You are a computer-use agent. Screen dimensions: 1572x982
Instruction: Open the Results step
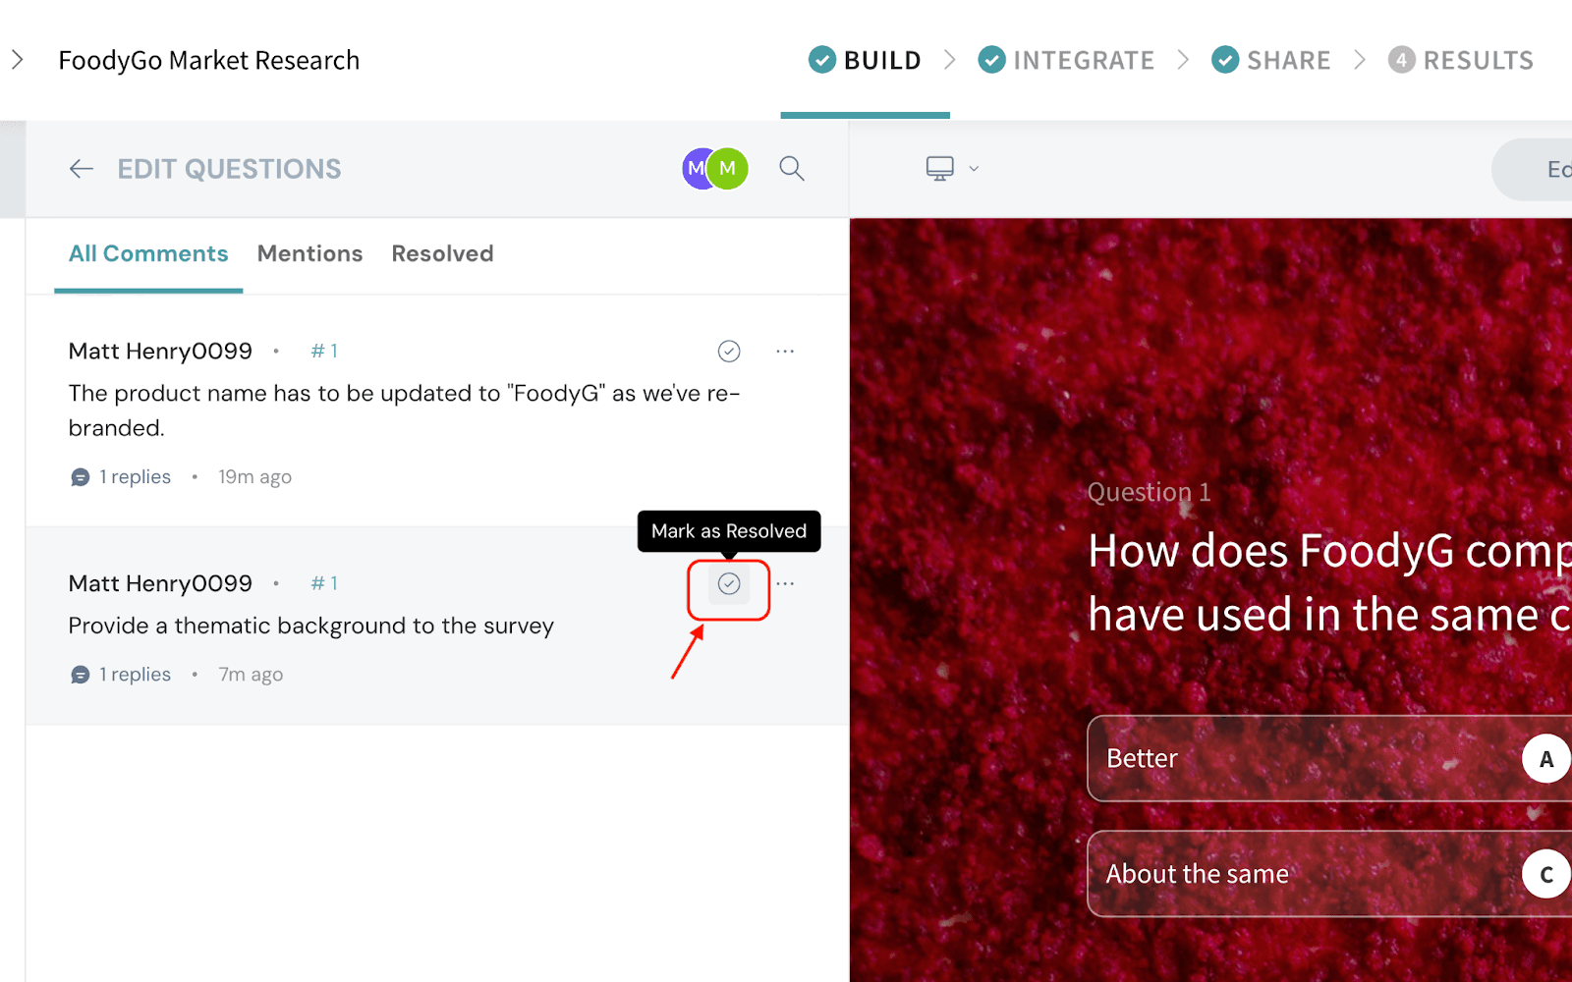coord(1461,61)
